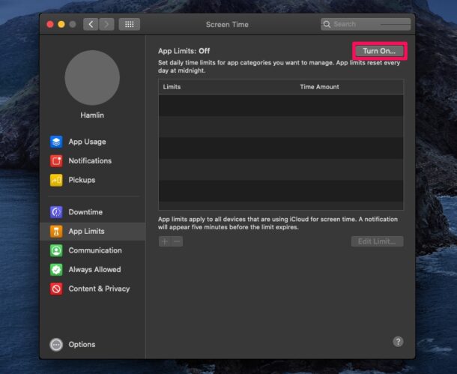Image resolution: width=457 pixels, height=374 pixels.
Task: Click the Hamlin user name
Action: pos(92,115)
